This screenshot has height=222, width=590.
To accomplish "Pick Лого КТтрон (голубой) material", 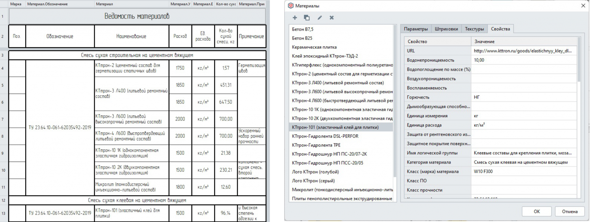I will pos(315,172).
